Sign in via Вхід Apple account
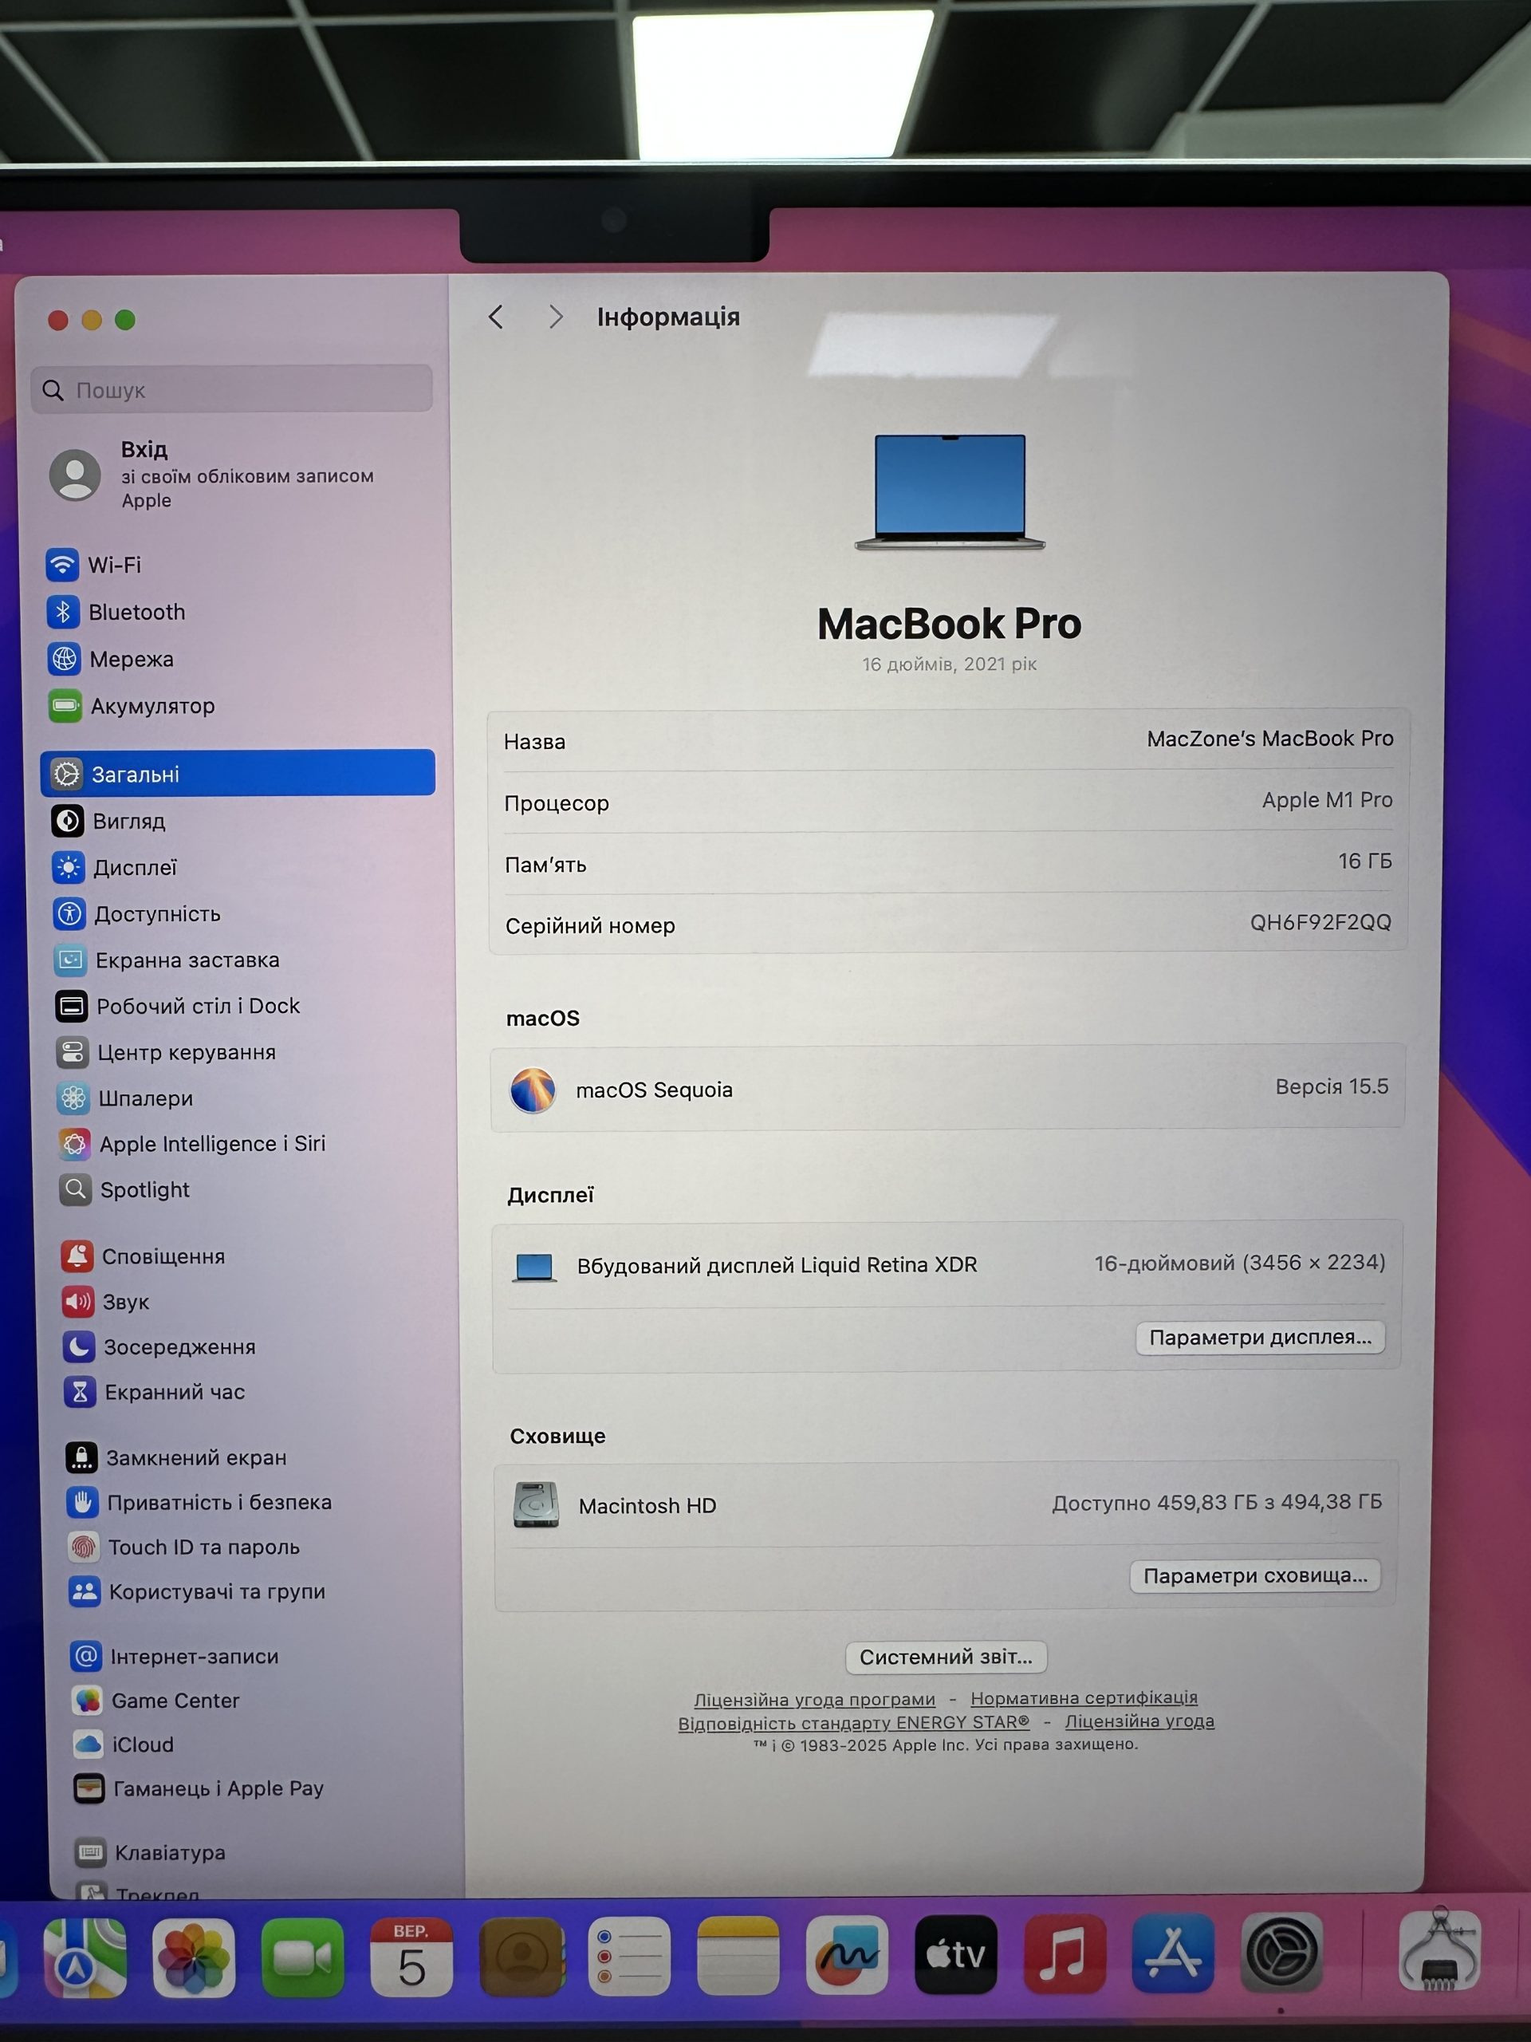 click(x=230, y=475)
